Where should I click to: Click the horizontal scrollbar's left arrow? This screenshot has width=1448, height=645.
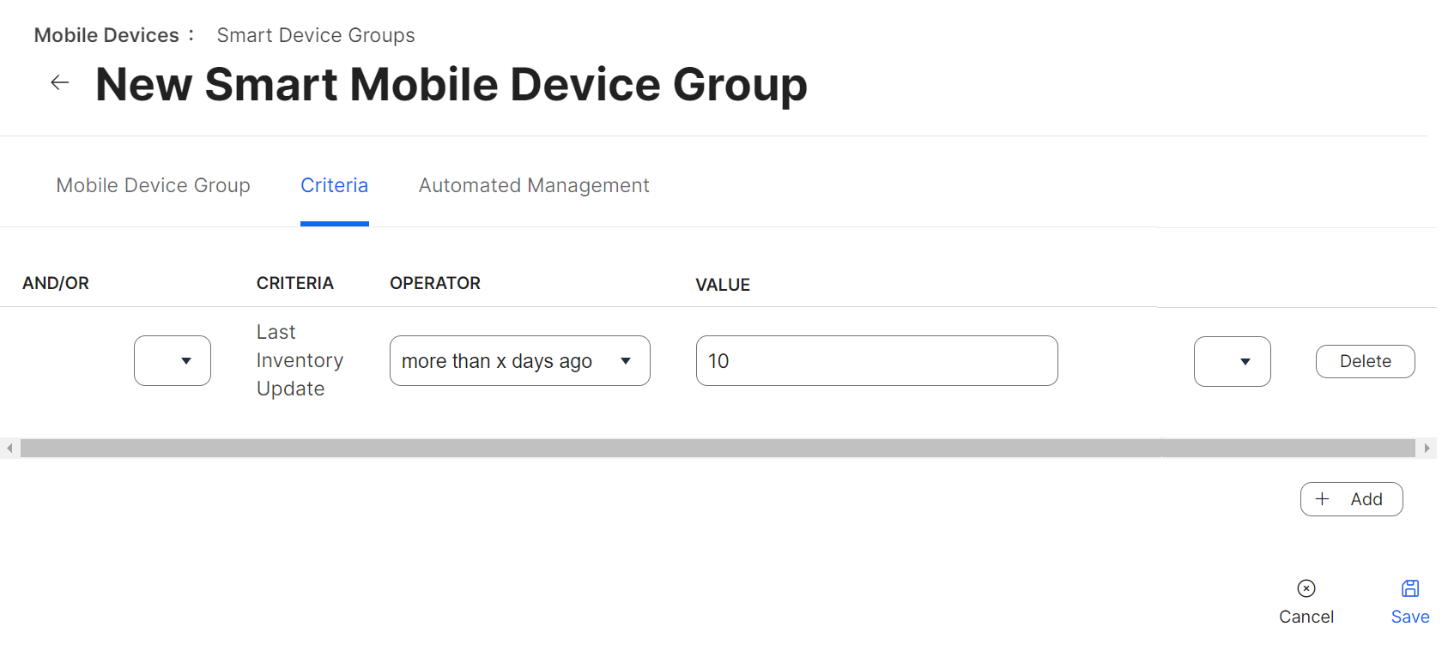coord(9,448)
